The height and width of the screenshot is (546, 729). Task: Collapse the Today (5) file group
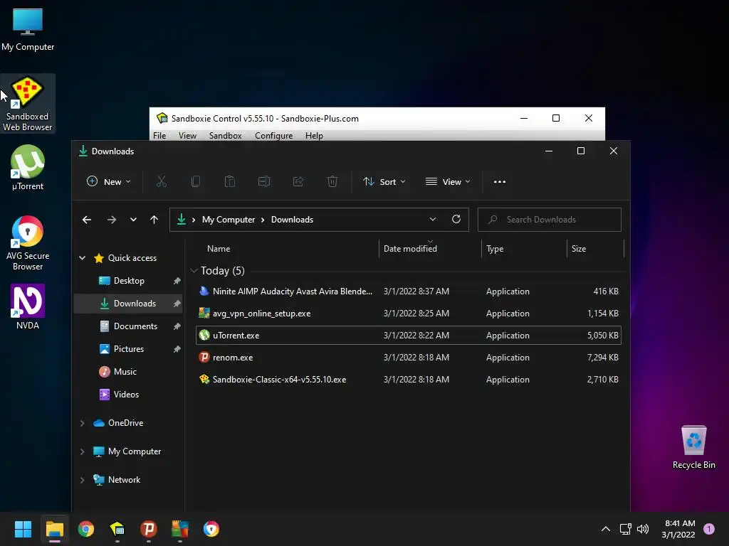pos(194,271)
